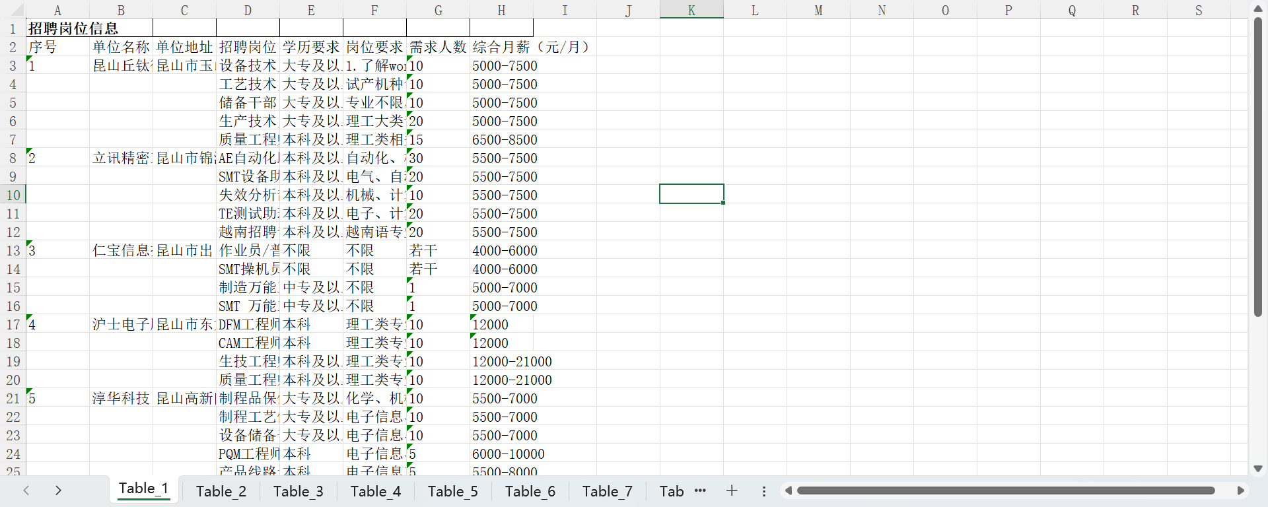The image size is (1268, 507).
Task: Select row 1 header
Action: click(x=13, y=28)
